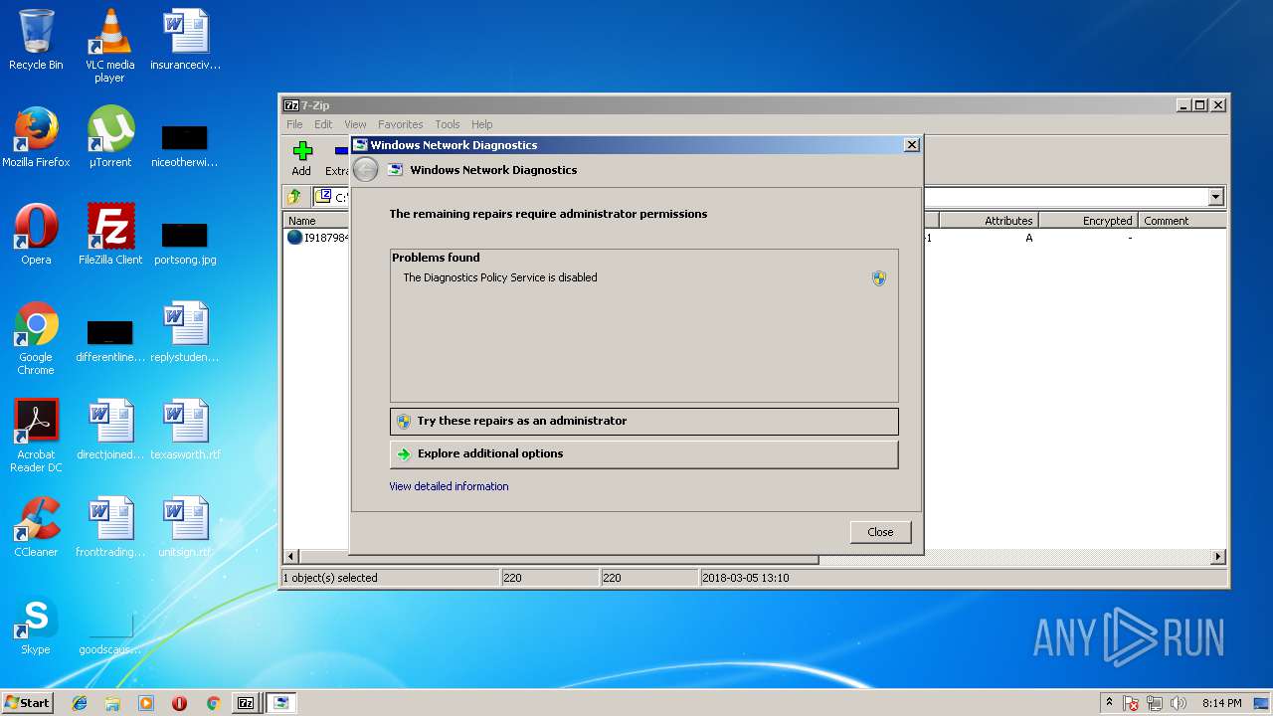The height and width of the screenshot is (716, 1273).
Task: Launch Skype desktop shortcut
Action: click(x=36, y=625)
